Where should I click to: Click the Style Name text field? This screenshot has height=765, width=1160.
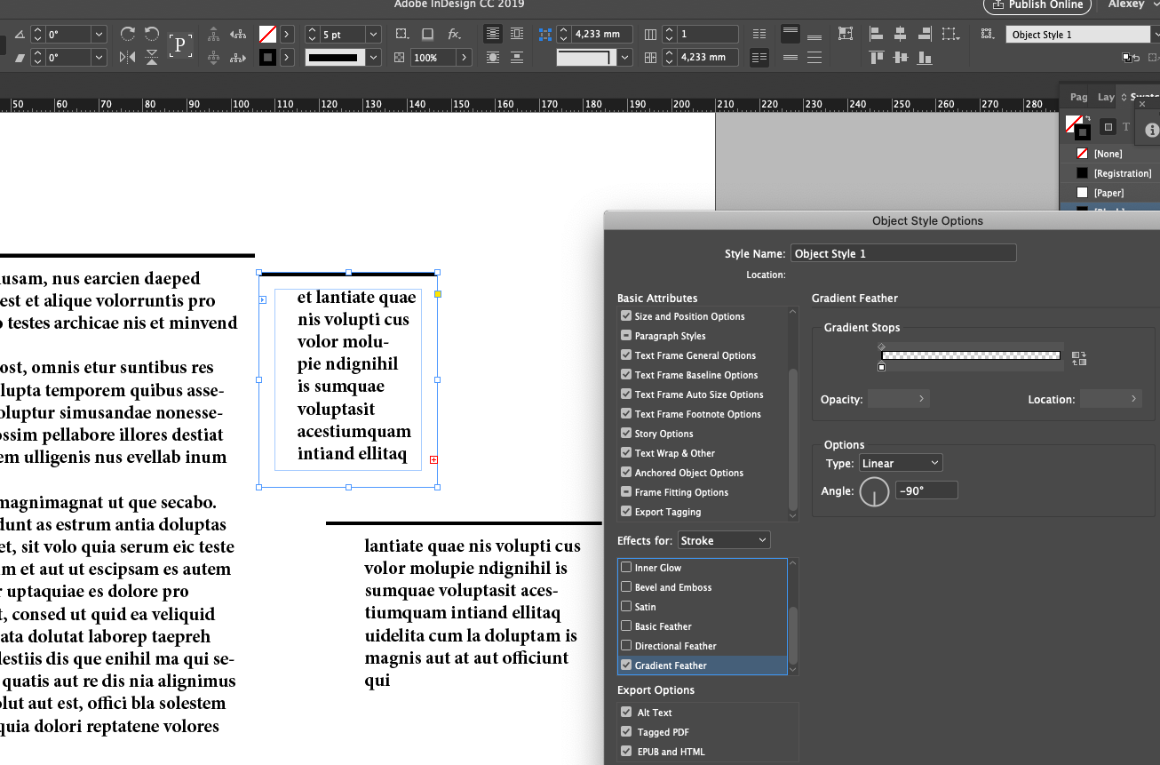click(x=902, y=253)
